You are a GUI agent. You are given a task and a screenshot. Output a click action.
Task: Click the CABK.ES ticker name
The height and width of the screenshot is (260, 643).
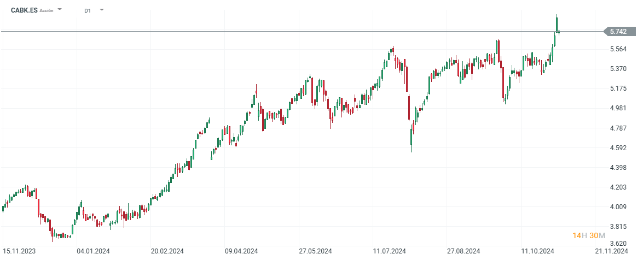(24, 10)
